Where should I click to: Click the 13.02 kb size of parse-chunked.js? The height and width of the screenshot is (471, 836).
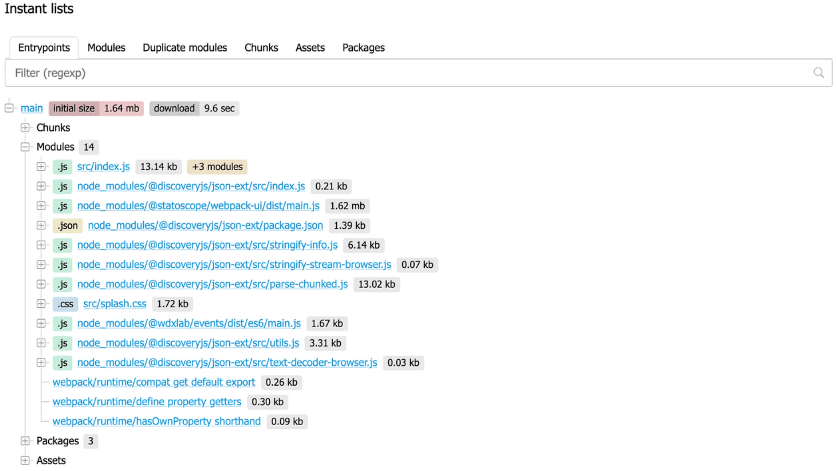(x=377, y=284)
